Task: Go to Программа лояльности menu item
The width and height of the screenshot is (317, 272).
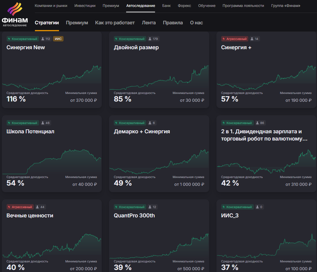Action: (x=243, y=6)
